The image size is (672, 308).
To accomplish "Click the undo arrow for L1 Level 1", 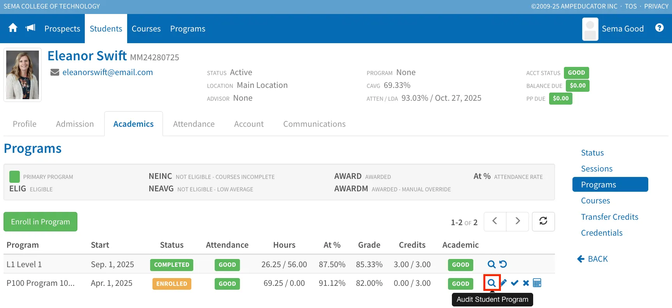I will (x=503, y=264).
